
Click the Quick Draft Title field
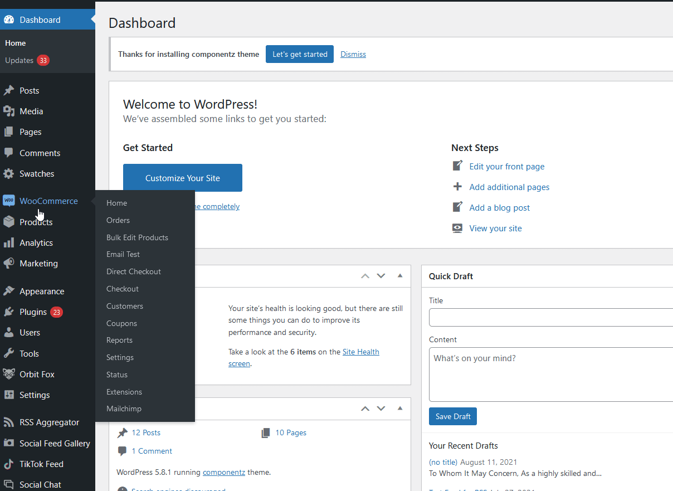tap(550, 317)
